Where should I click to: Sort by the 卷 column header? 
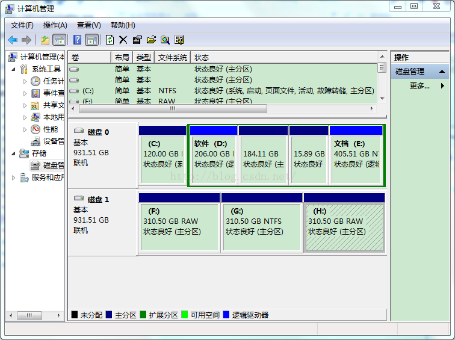pos(90,57)
